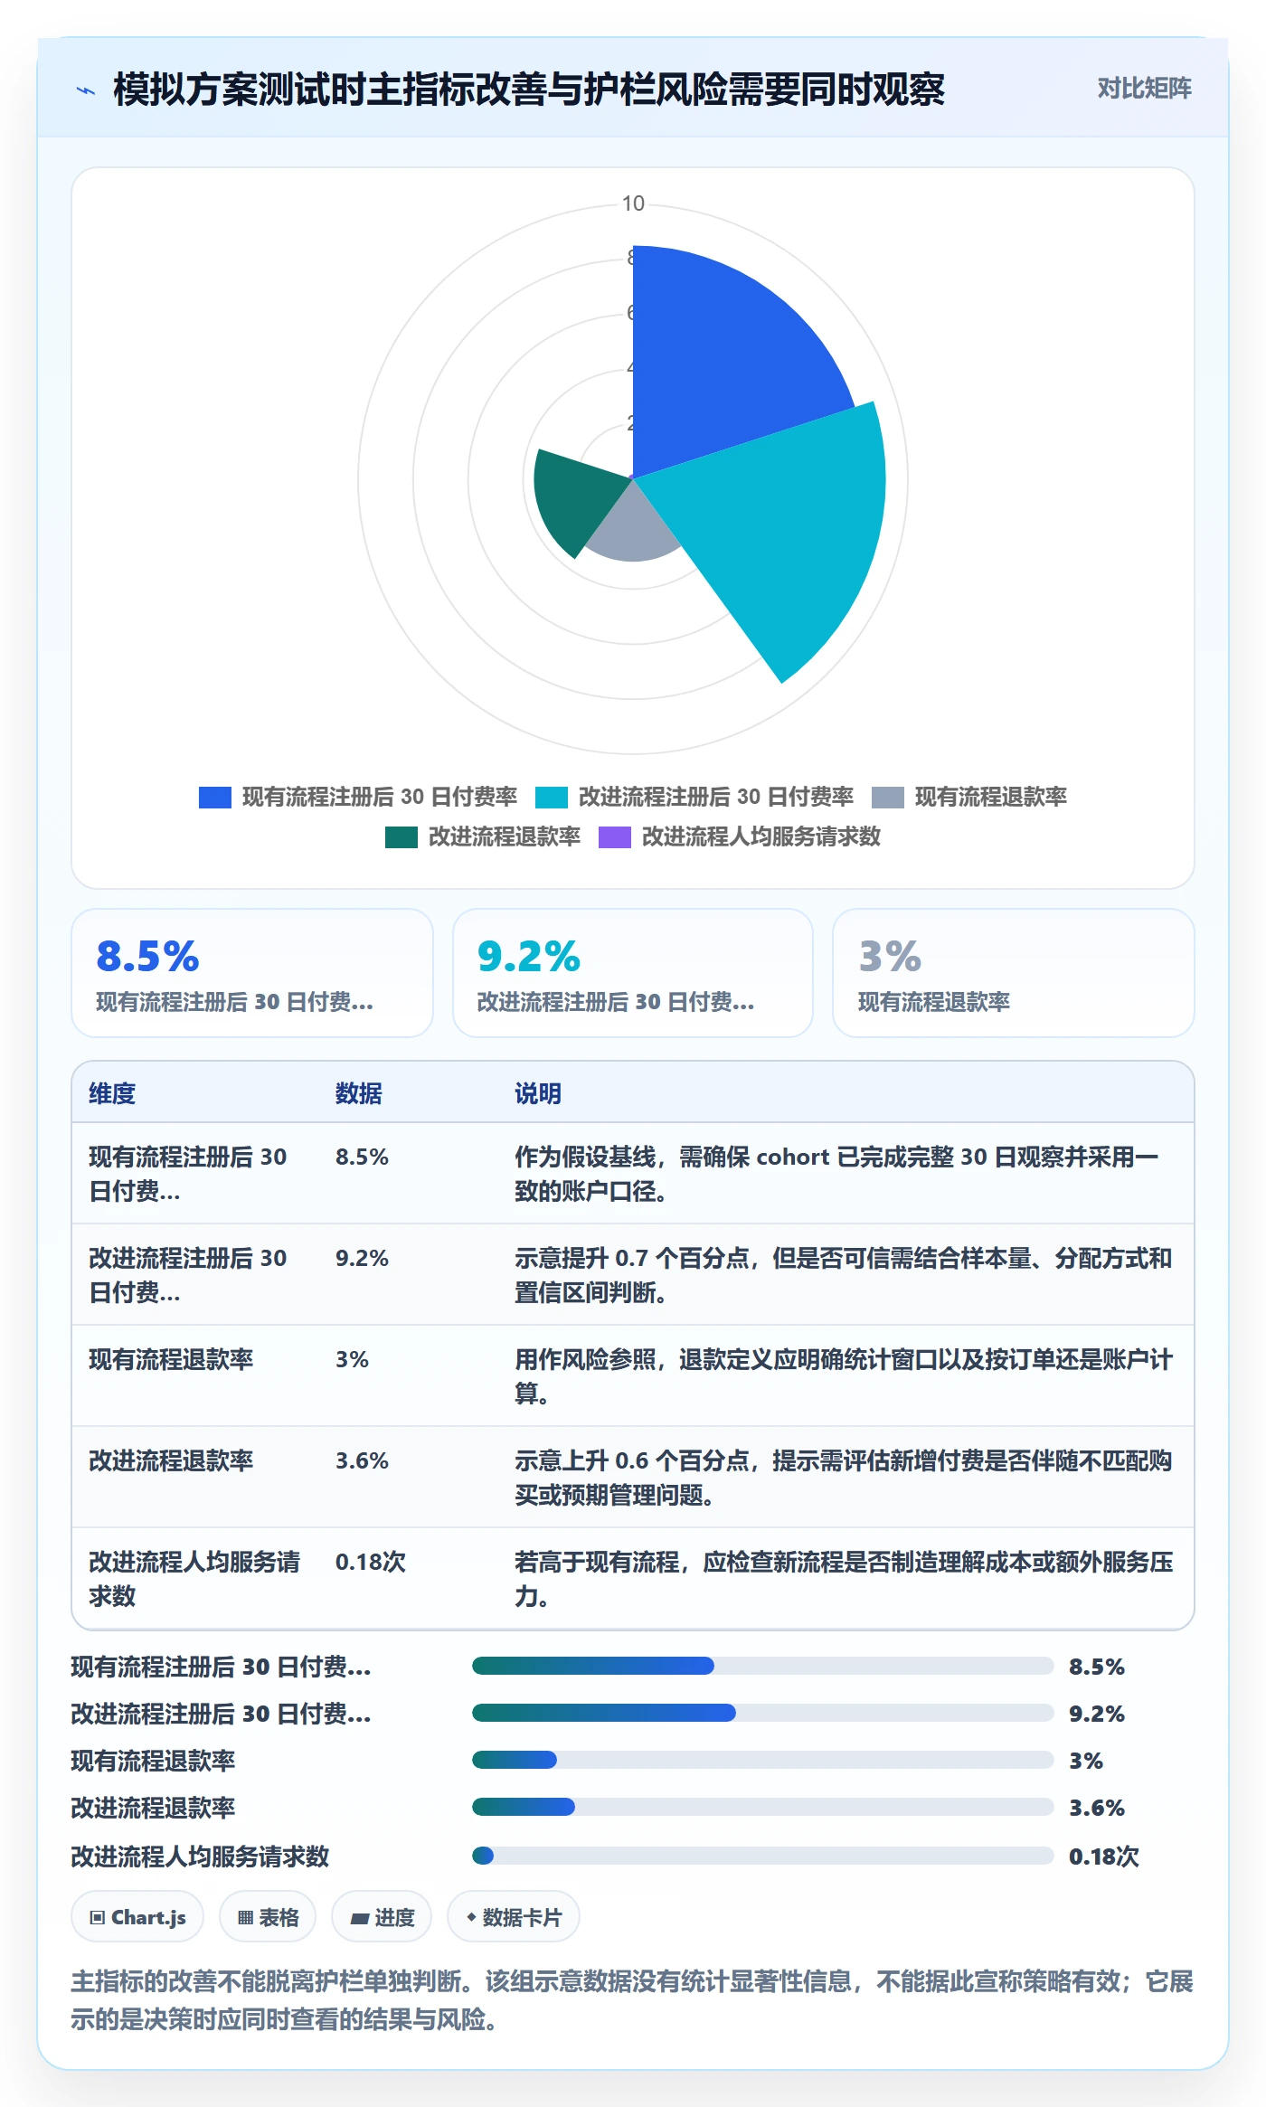Viewport: 1266px width, 2107px height.
Task: Click the description starting 用作风险参照
Action: click(843, 1376)
